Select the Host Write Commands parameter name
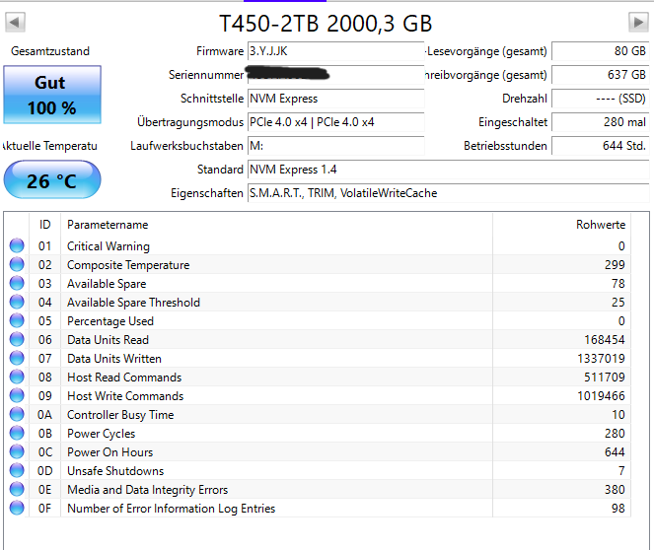The height and width of the screenshot is (550, 654). 125,396
